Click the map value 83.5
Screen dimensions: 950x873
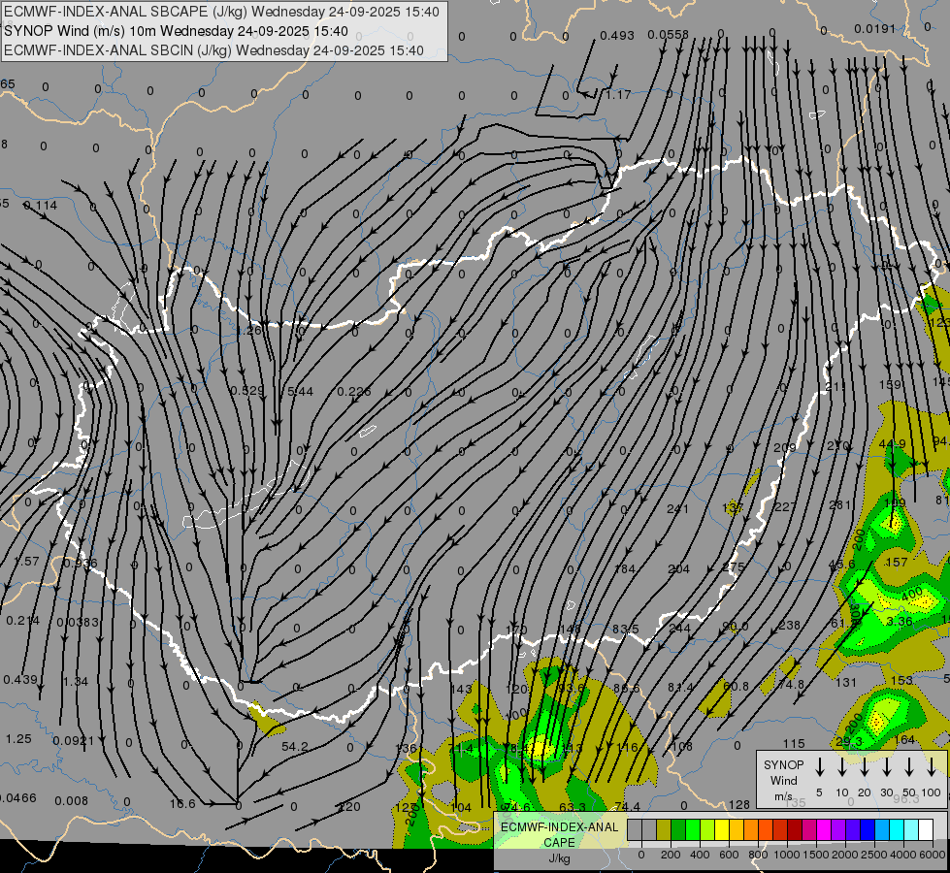point(625,630)
